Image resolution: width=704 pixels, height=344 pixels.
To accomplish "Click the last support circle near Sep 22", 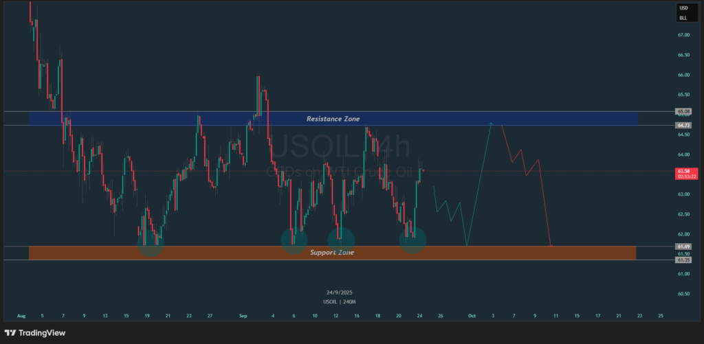I will [412, 240].
